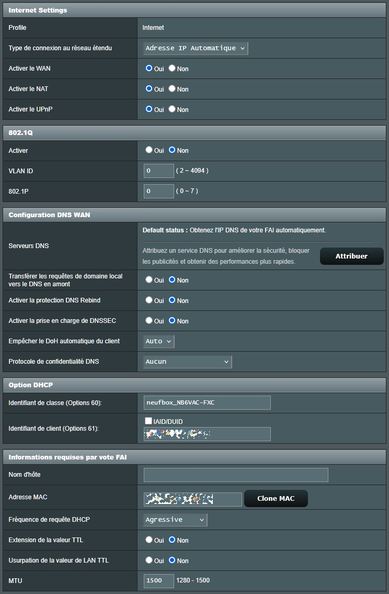Enable DNS Rebind protection with Oui

(x=149, y=300)
